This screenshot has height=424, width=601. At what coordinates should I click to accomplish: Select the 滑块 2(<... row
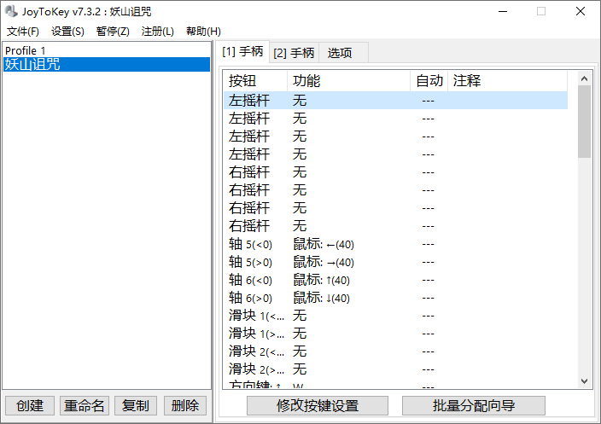[x=395, y=351]
